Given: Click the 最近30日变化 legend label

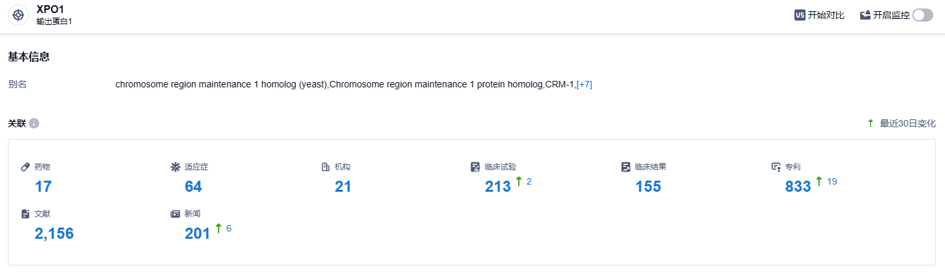Looking at the screenshot, I should click(907, 123).
